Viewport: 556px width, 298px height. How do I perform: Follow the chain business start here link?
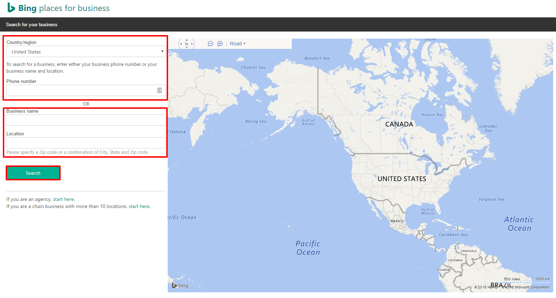[x=139, y=206]
